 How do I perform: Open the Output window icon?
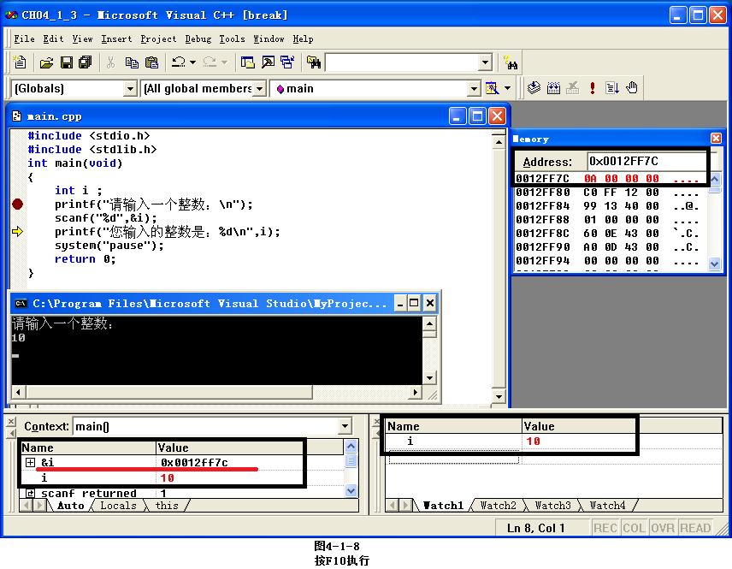(x=268, y=62)
